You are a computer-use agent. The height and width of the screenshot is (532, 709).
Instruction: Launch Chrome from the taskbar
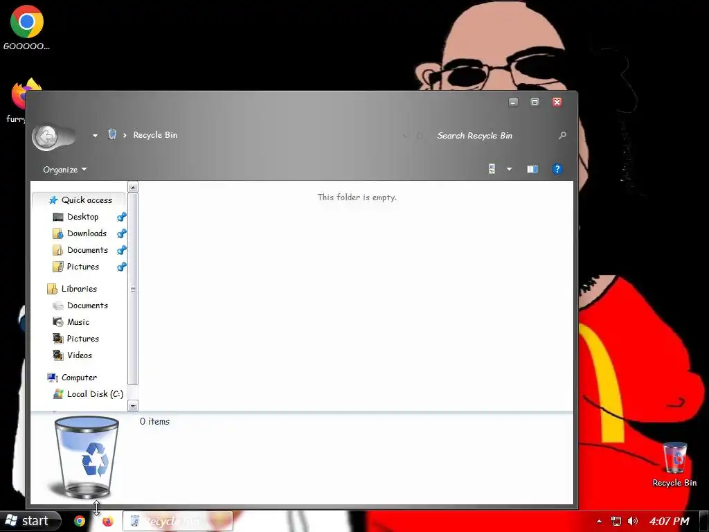pos(80,521)
